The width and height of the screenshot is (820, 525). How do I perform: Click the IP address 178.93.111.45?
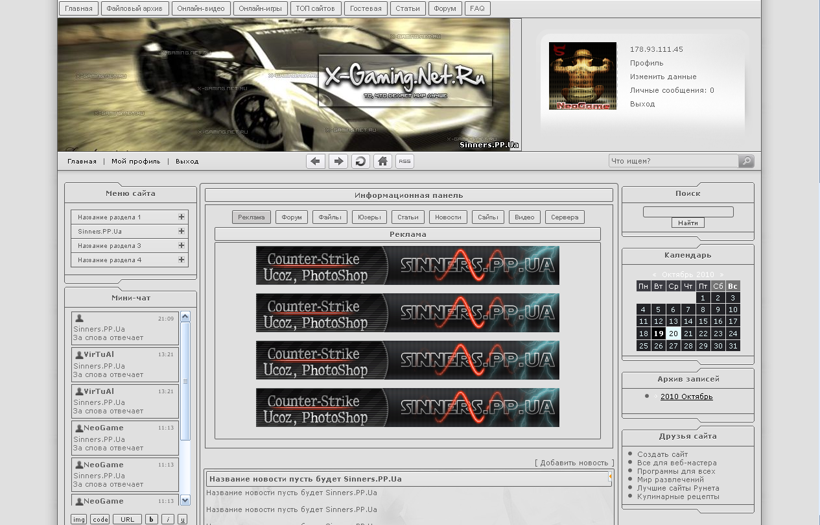(657, 49)
